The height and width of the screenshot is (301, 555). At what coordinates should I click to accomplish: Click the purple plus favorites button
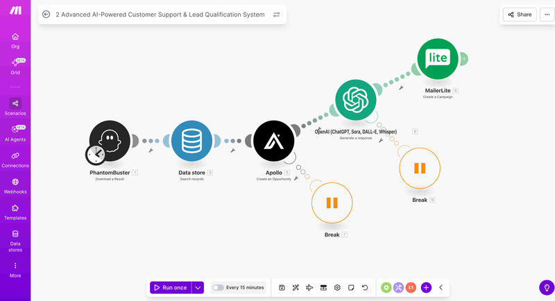[x=426, y=288]
